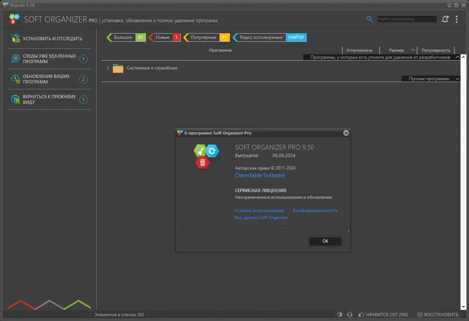Toggle the Размер column sort arrow
This screenshot has width=469, height=321.
[x=413, y=50]
